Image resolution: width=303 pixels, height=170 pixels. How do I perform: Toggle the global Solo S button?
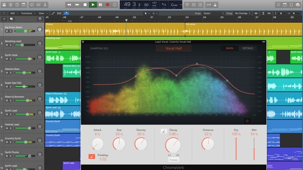[x=200, y=5]
